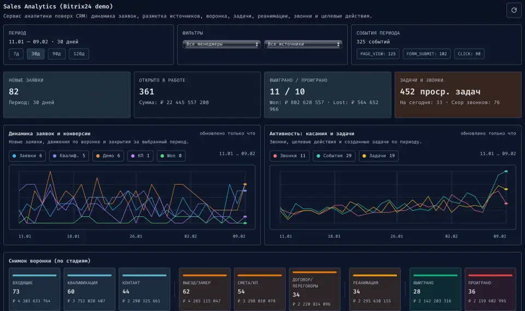Click the PAGE_VIEW: 125 event chip
The image size is (525, 311).
(378, 54)
